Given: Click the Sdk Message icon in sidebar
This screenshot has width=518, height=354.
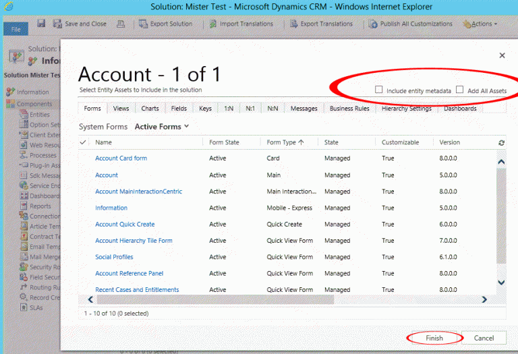Looking at the screenshot, I should [x=24, y=175].
